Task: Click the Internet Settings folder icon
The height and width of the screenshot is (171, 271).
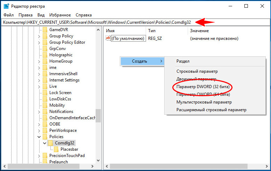Action: (x=45, y=80)
